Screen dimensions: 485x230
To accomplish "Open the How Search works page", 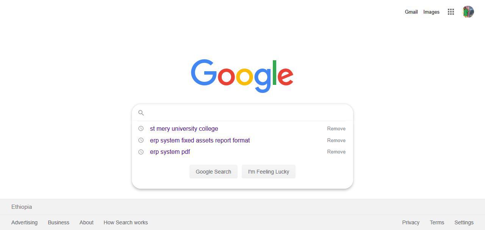I will coord(125,222).
